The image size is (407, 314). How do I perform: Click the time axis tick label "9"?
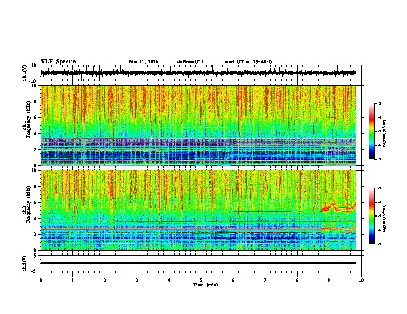click(x=329, y=280)
